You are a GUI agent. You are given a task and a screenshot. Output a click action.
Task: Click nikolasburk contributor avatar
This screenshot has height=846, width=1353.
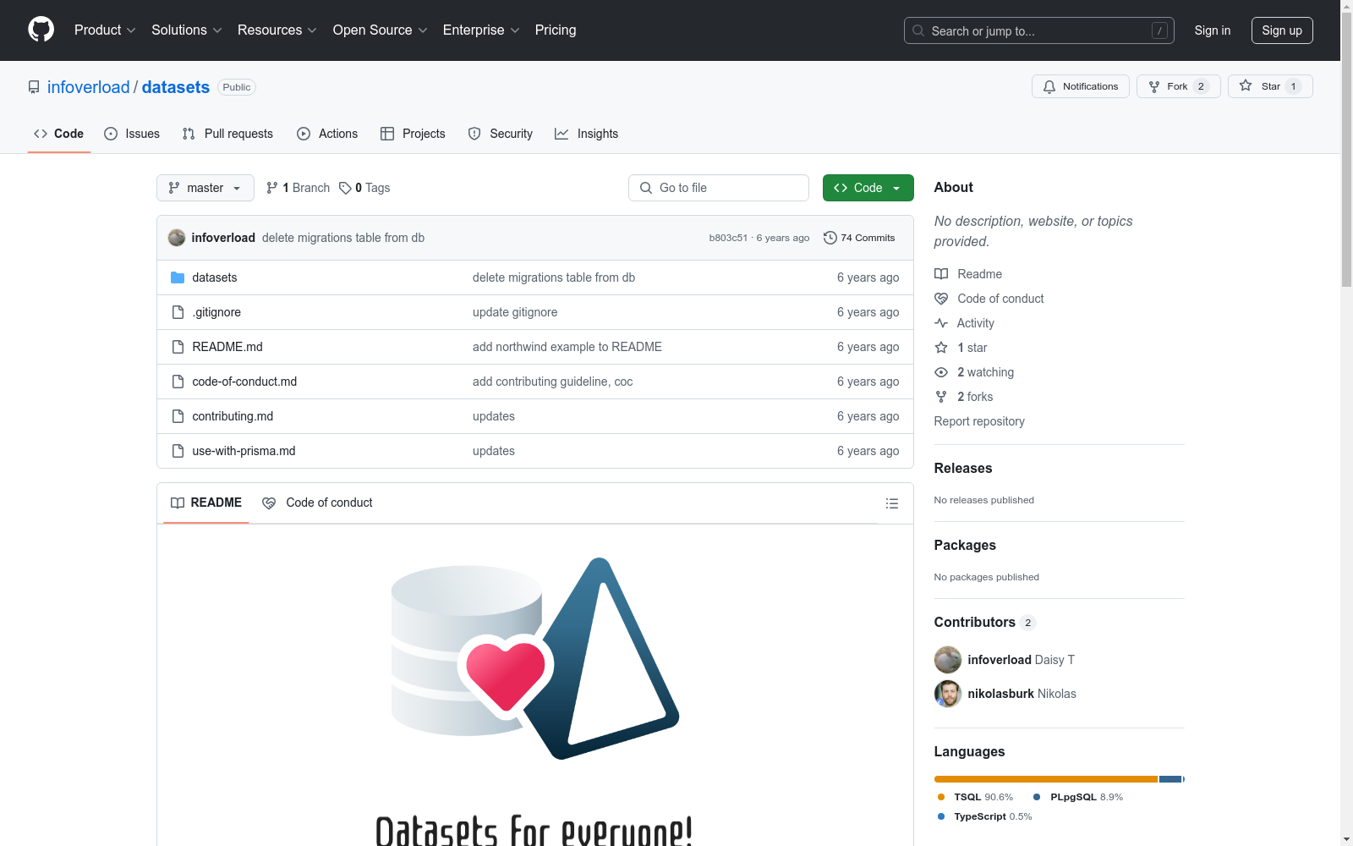[948, 694]
